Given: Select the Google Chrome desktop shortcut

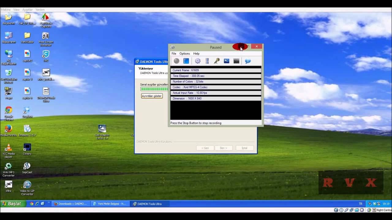Looking at the screenshot, I should (x=9, y=114).
